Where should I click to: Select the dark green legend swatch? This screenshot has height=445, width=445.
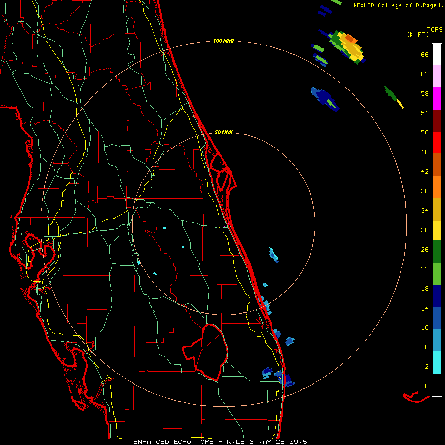[437, 252]
